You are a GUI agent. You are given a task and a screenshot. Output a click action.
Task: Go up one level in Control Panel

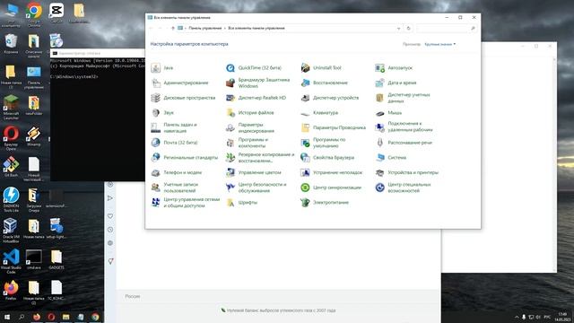(x=173, y=28)
